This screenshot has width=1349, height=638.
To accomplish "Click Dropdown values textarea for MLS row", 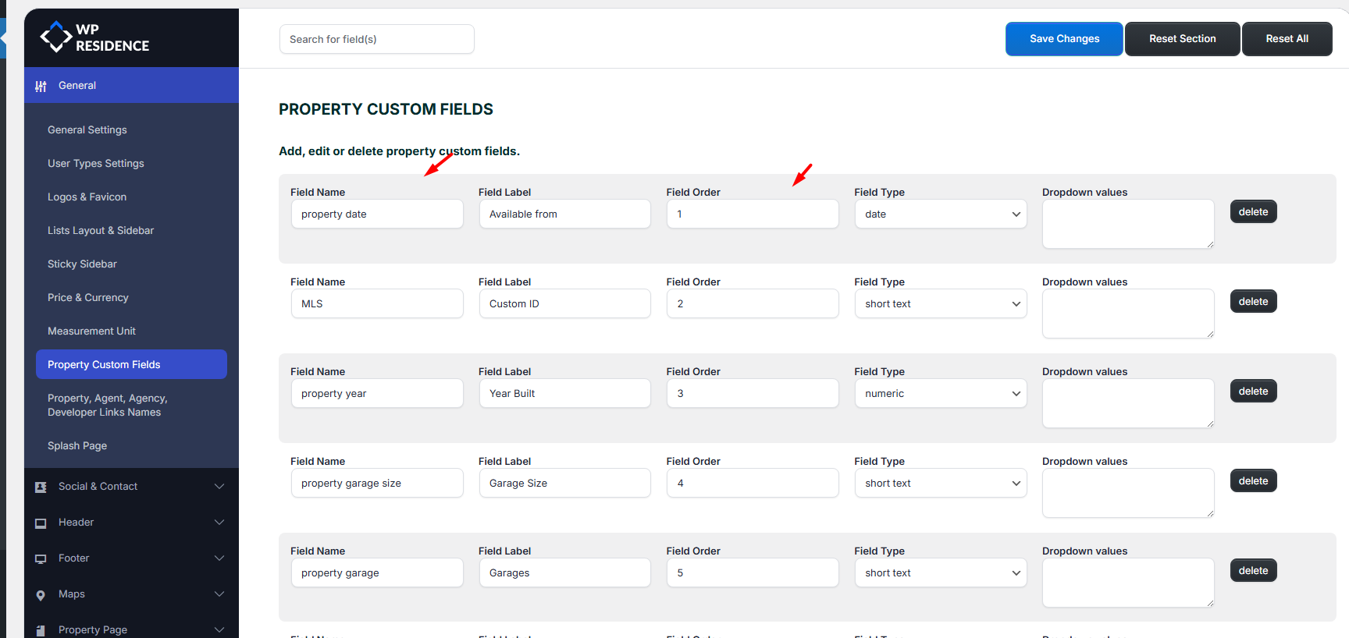I will pos(1127,314).
